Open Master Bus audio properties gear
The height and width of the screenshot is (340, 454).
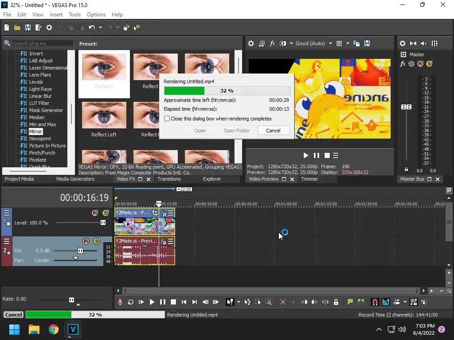point(403,43)
